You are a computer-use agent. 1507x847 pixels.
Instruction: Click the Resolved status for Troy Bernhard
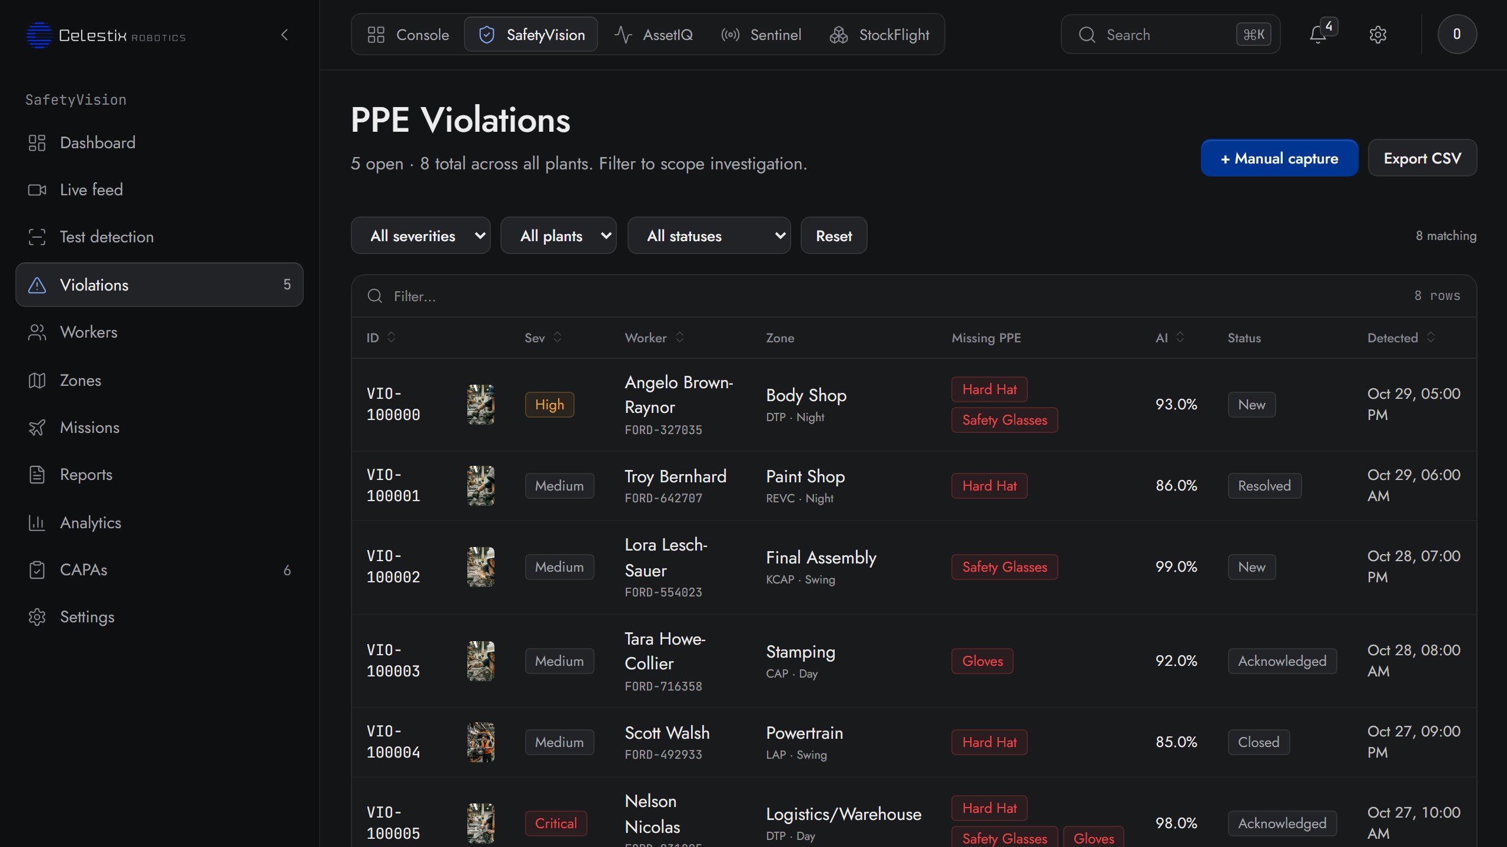pos(1264,486)
